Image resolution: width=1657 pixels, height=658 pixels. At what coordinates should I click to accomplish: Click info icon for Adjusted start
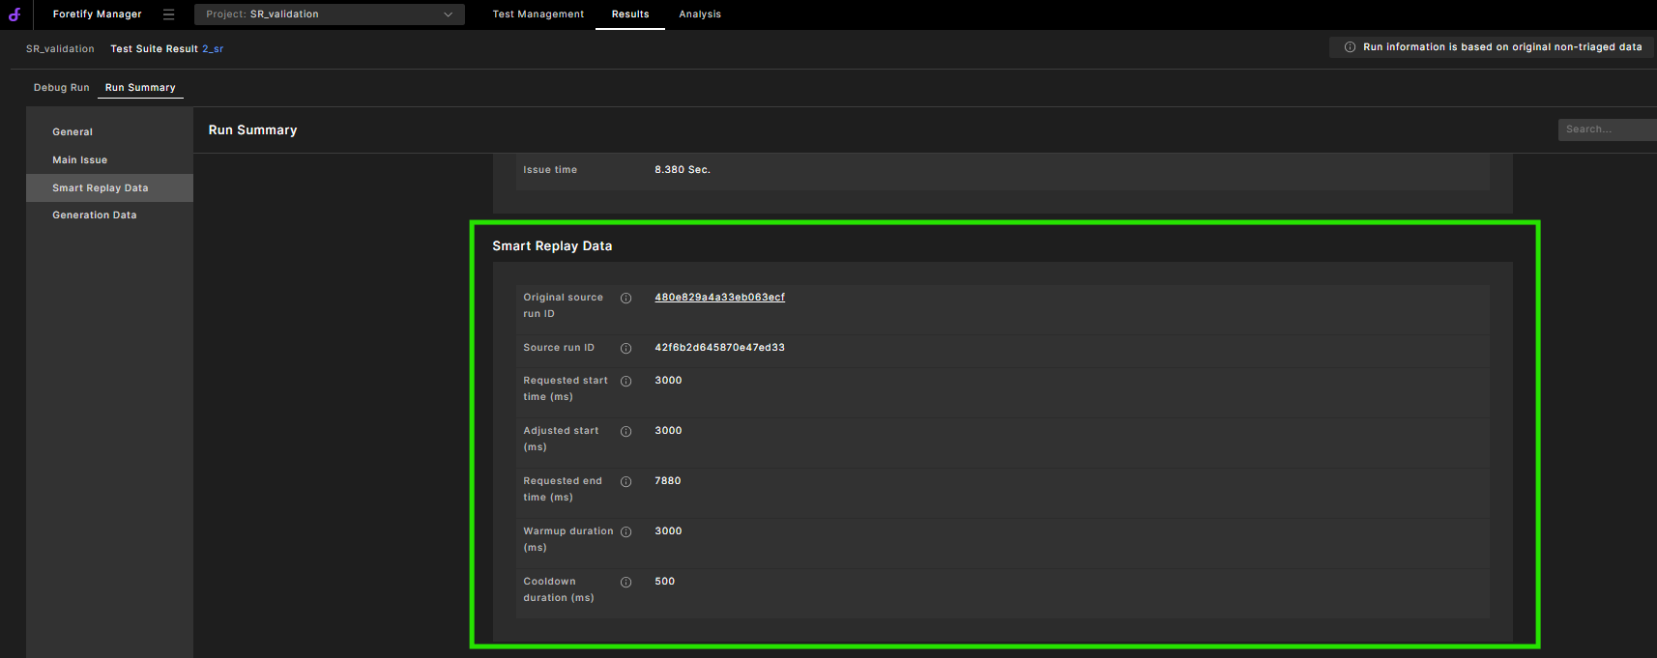pos(625,432)
